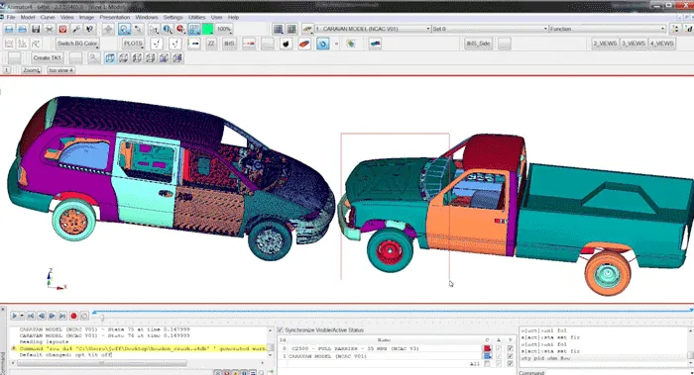
Task: Click the green color swatch in toolbar
Action: (207, 29)
